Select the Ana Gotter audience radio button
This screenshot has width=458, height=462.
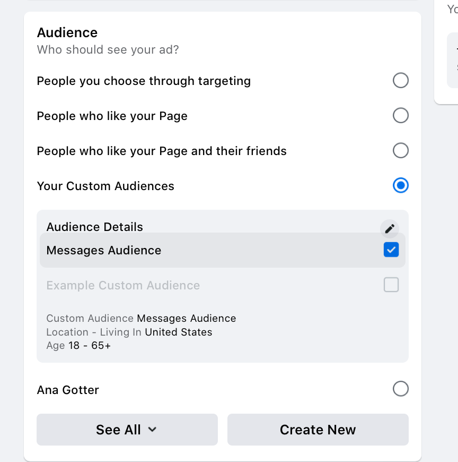click(400, 389)
